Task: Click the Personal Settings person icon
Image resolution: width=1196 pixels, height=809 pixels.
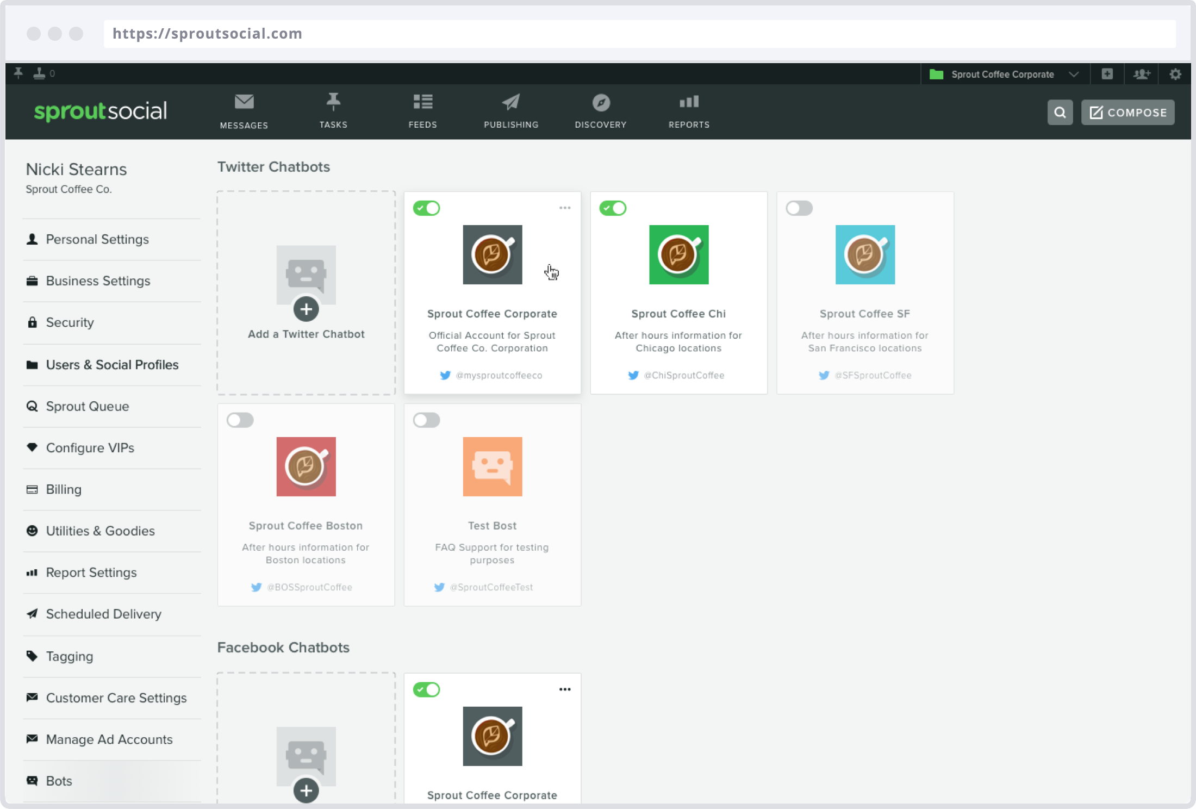Action: tap(32, 239)
